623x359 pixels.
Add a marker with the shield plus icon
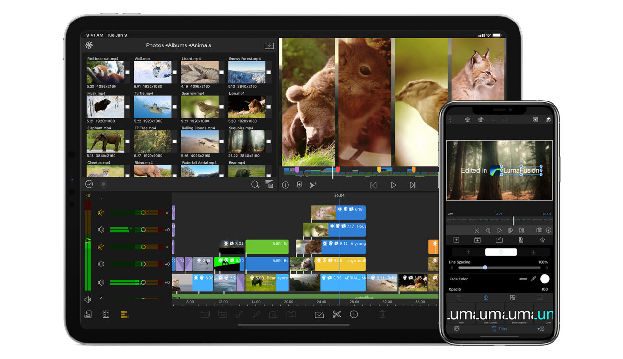[x=300, y=185]
